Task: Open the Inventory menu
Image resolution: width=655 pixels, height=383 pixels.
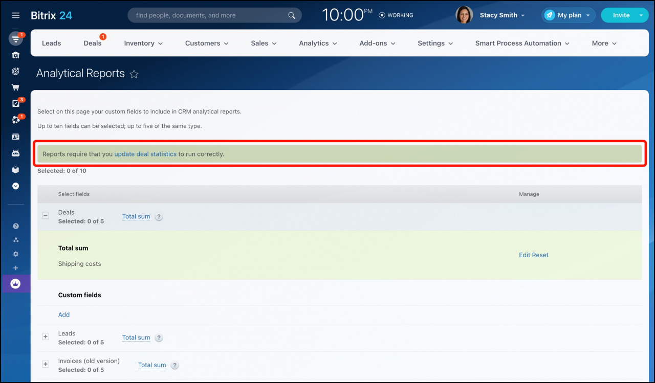Action: pos(143,43)
